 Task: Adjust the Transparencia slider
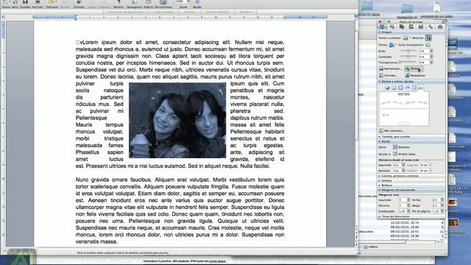coord(408,62)
